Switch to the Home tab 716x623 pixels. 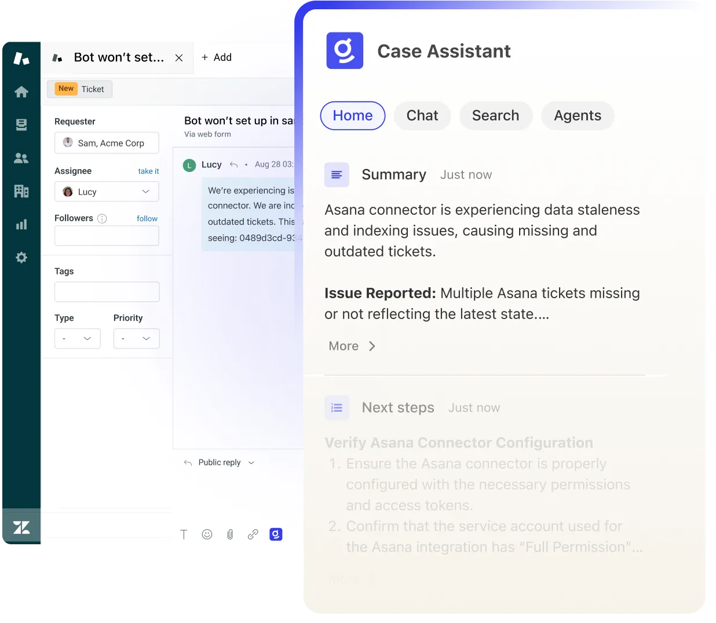click(353, 116)
